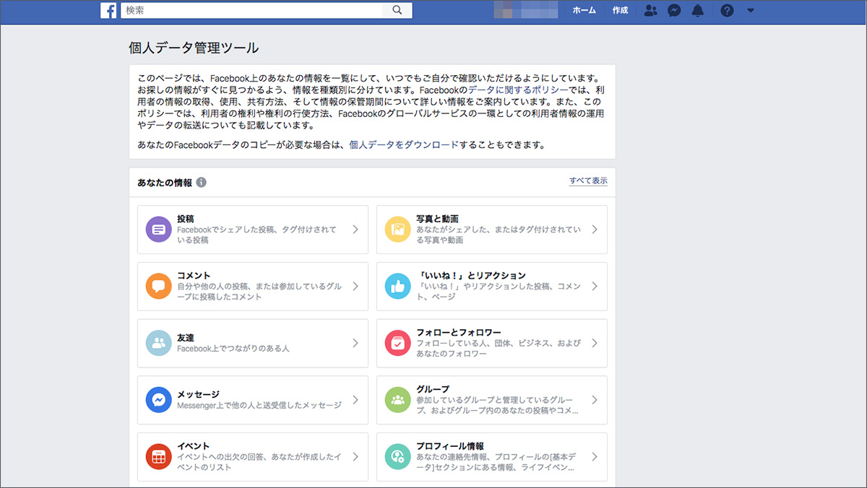Click the blue メッセージ Messenger icon
Image resolution: width=867 pixels, height=488 pixels.
[x=159, y=400]
